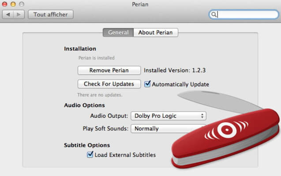
Task: Open the Dolby Pro Logic audio output menu
Action: [169, 116]
